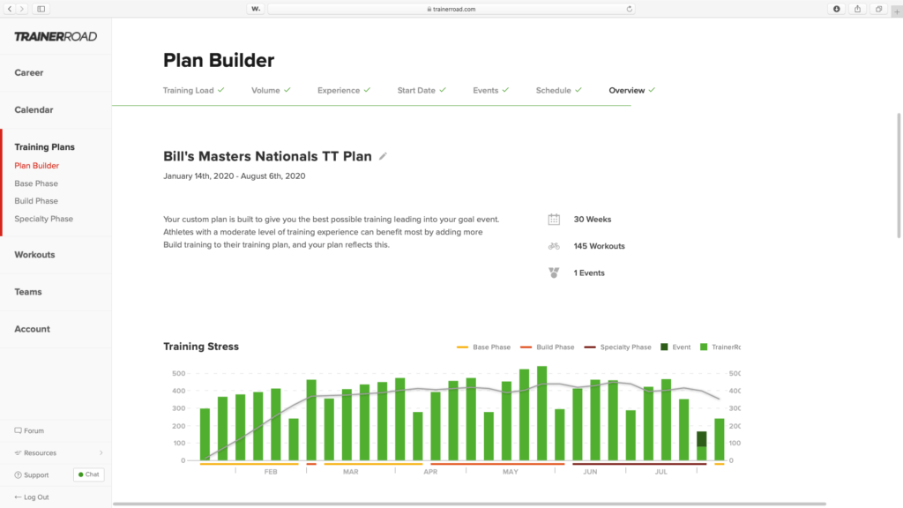Open the Start Date step

[x=422, y=91]
